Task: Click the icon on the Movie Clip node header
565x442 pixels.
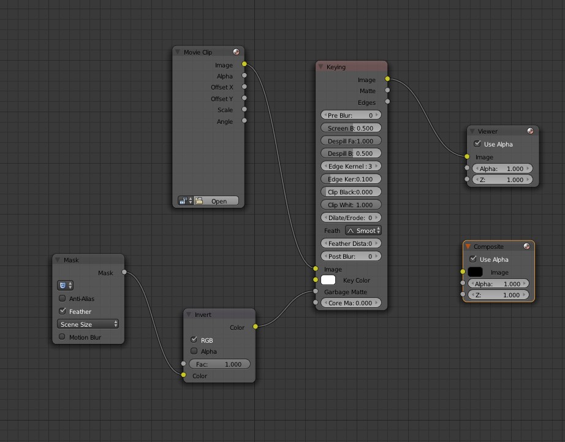Action: coord(236,51)
